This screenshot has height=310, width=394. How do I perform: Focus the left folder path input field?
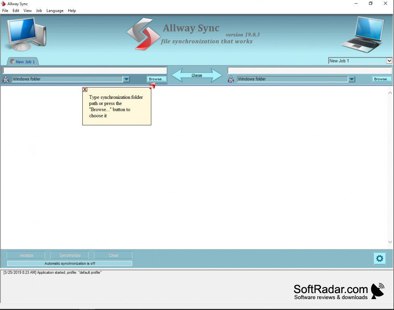coord(85,70)
